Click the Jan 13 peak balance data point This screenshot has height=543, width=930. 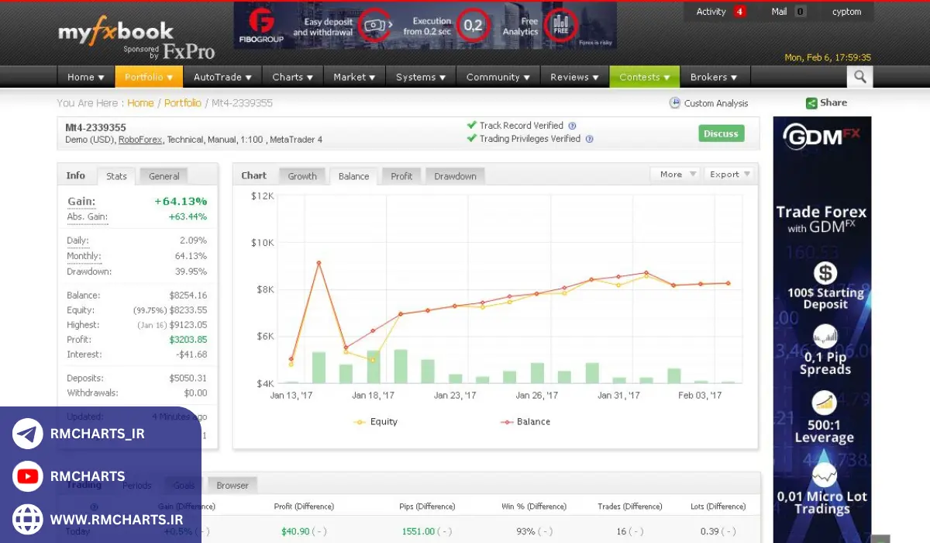[319, 263]
